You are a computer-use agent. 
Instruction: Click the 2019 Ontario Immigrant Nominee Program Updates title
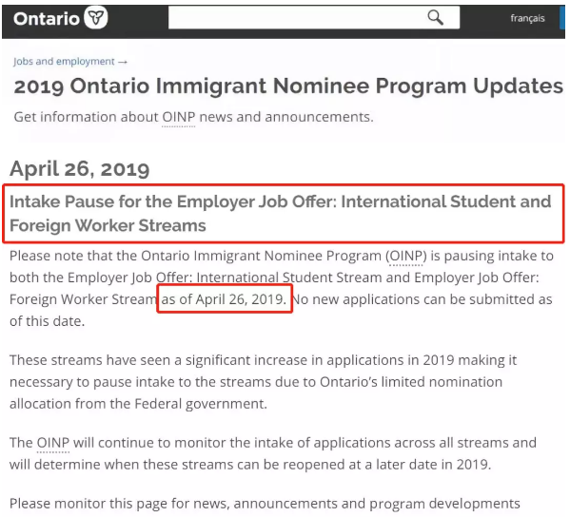click(288, 86)
